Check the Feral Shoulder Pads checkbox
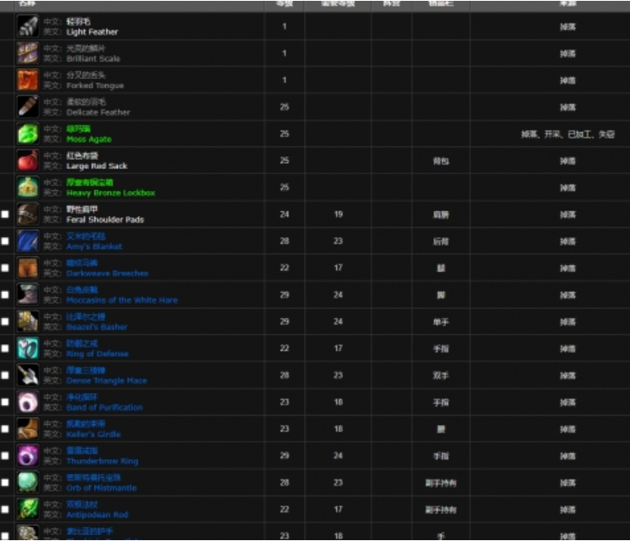The image size is (630, 541). [x=6, y=215]
